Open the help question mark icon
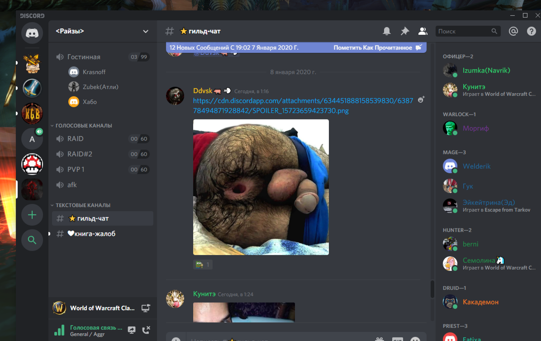 [531, 31]
